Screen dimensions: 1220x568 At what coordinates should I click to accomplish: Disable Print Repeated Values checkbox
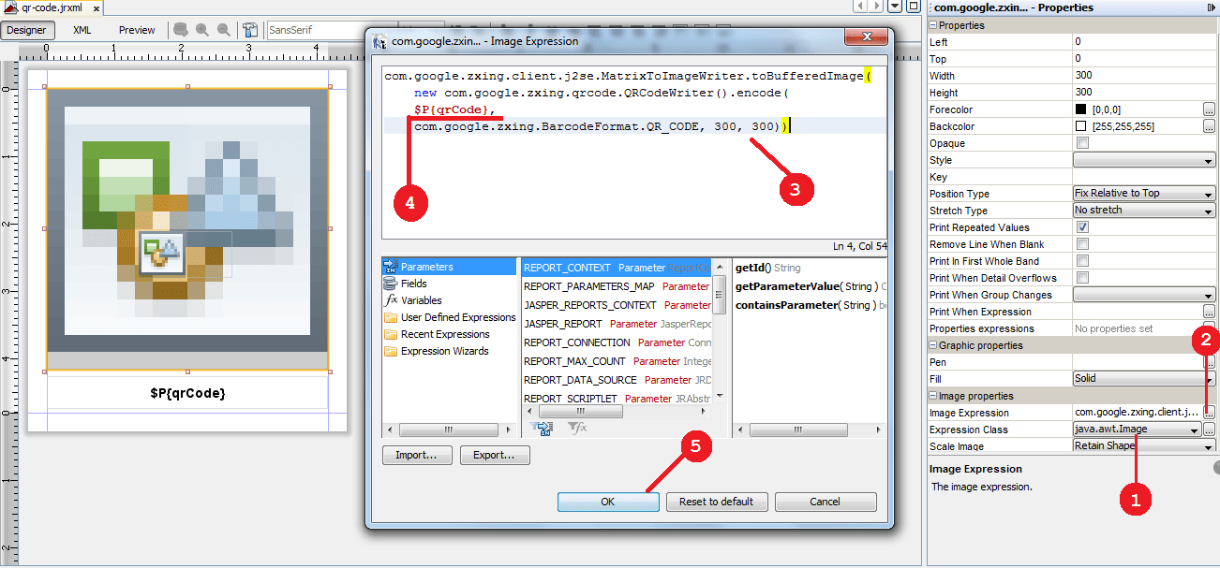1084,226
